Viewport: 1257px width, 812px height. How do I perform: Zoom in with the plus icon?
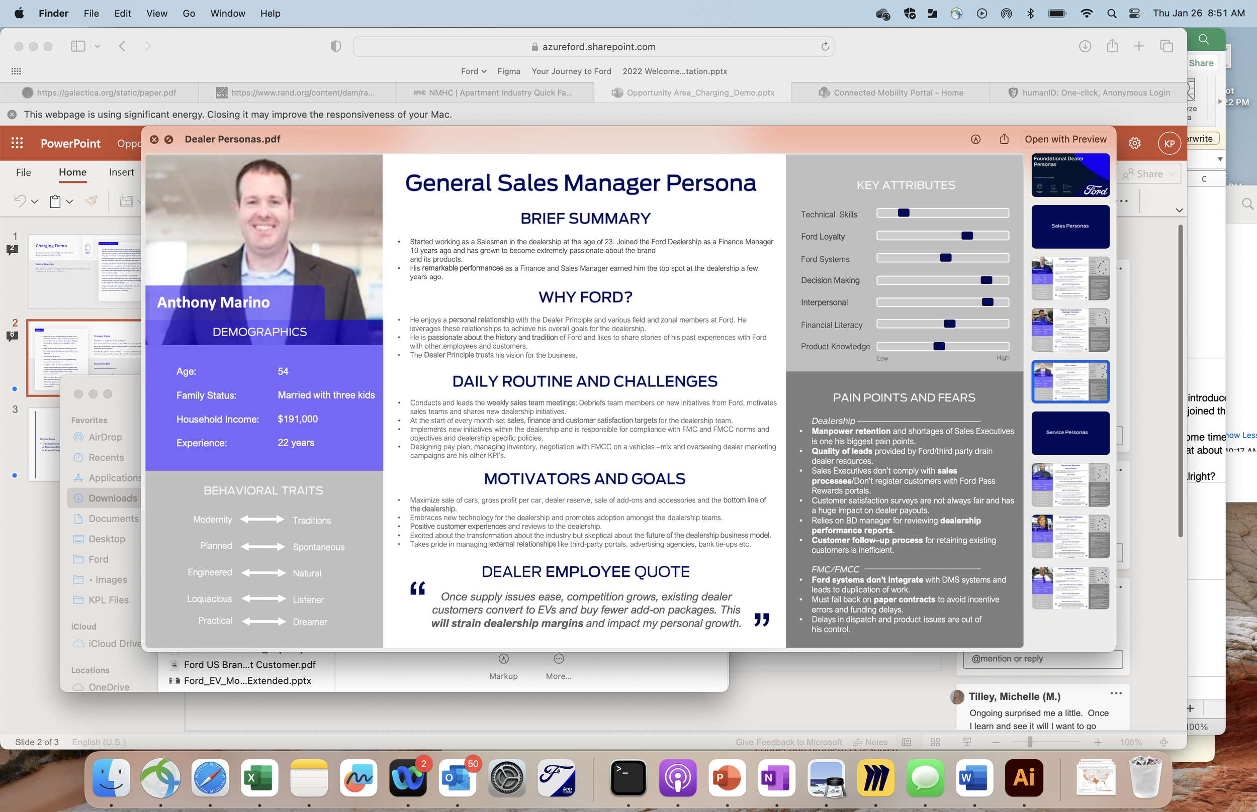(x=1098, y=742)
